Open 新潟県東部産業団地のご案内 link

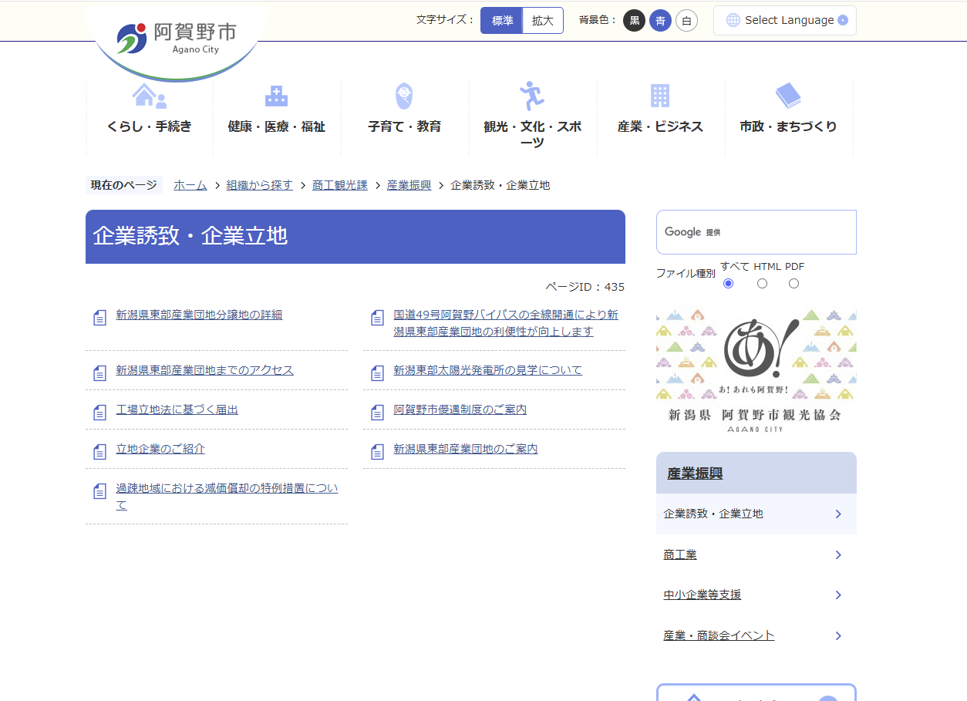coord(466,449)
